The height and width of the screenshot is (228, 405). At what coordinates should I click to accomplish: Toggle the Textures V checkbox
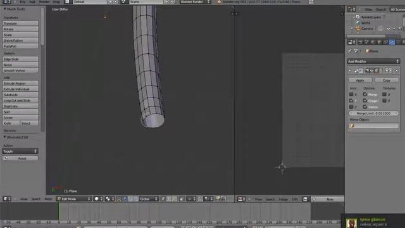pos(384,101)
